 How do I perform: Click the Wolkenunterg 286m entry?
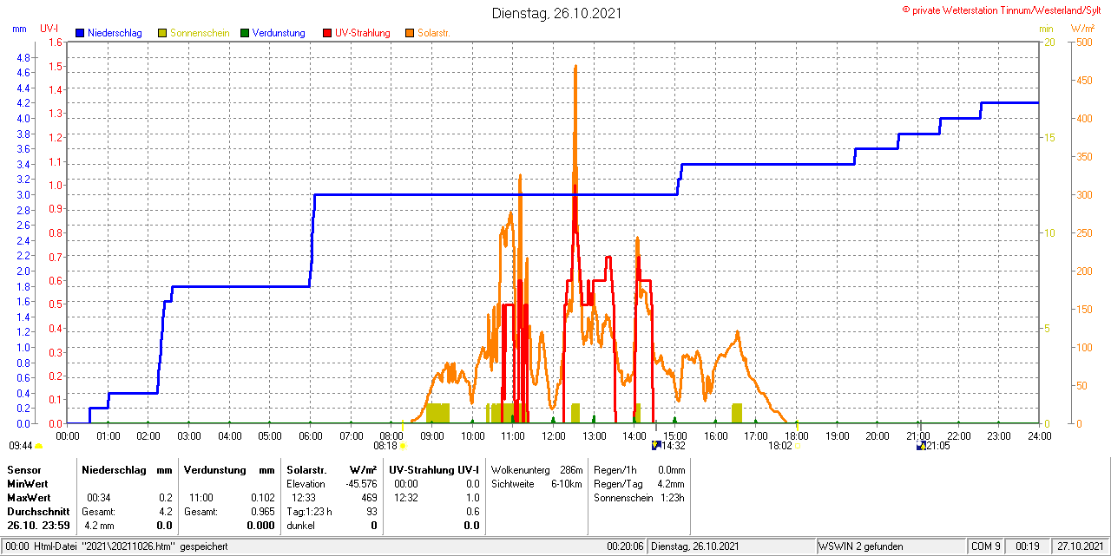tap(536, 469)
